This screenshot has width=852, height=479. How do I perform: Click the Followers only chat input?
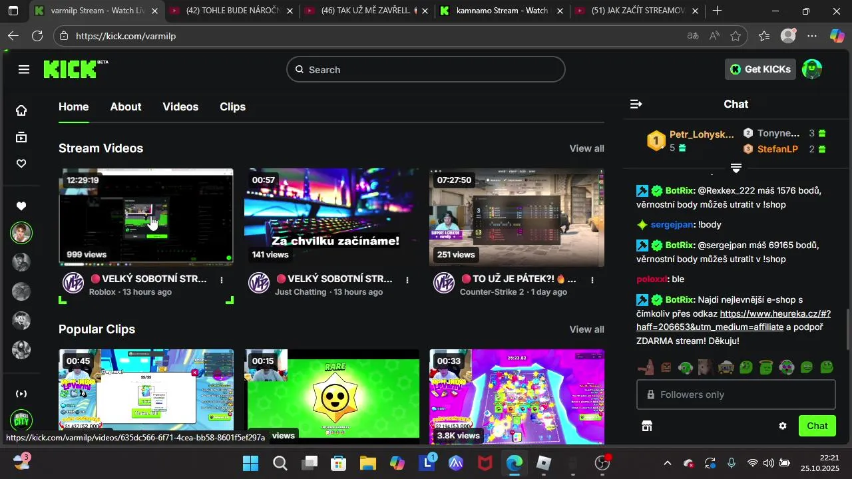pos(736,395)
